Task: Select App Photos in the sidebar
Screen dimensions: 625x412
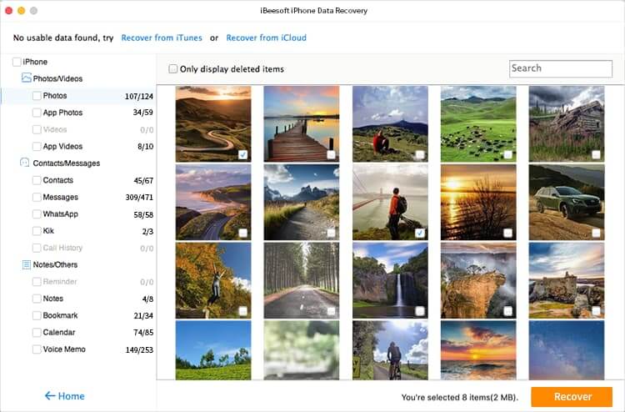Action: click(62, 113)
